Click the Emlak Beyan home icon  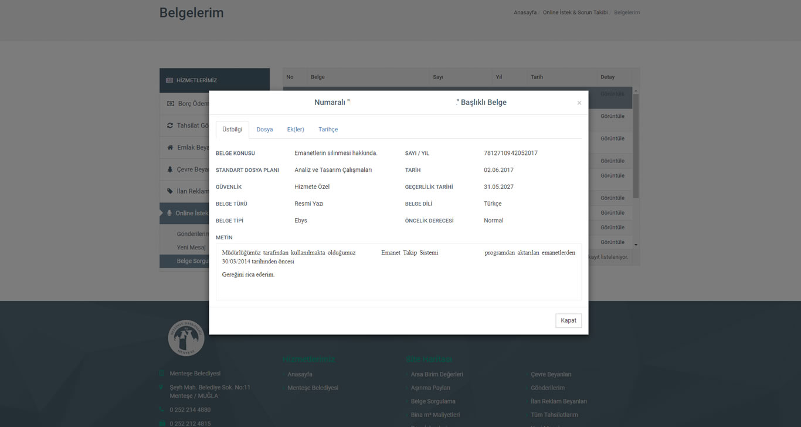tap(171, 147)
